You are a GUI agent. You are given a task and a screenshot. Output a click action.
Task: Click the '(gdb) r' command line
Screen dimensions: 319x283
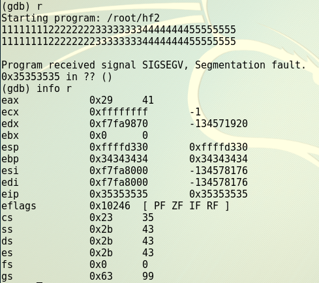(22, 7)
